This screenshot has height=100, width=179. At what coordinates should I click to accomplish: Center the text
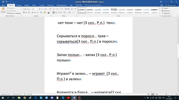(x=56, y=12)
